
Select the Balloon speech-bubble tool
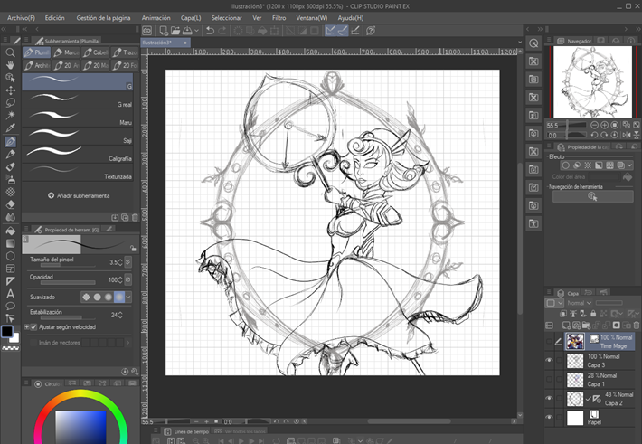click(x=10, y=306)
